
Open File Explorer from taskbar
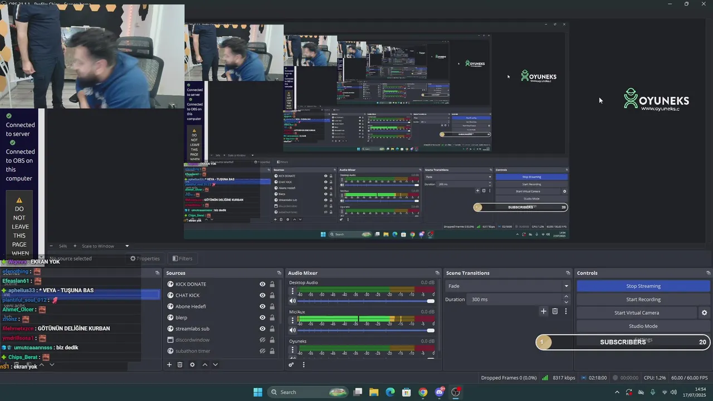tap(374, 392)
